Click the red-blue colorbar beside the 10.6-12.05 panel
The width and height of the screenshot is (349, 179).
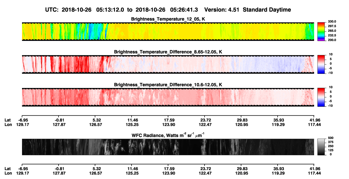321,97
